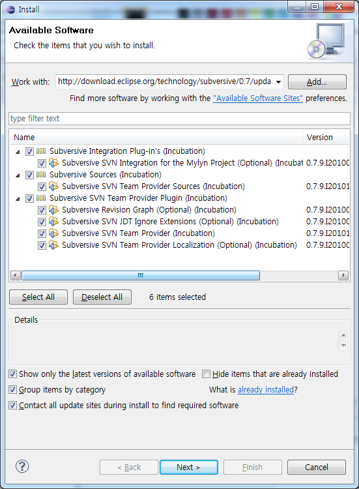Select Subversive Revision Graph (Optional) row text
Screen dimensions: 359x489
click(149, 210)
